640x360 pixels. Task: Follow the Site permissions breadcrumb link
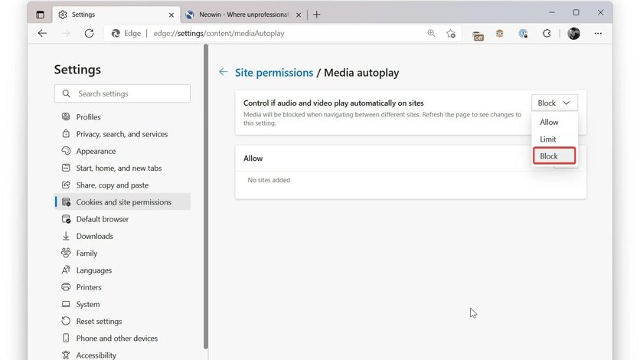pos(274,73)
